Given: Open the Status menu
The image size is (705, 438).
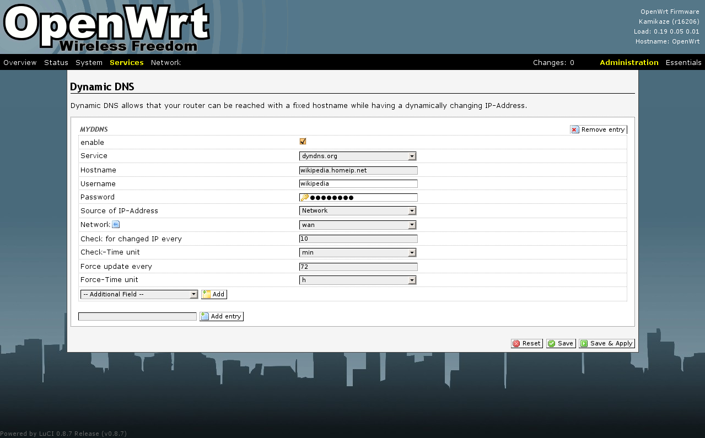Looking at the screenshot, I should tap(56, 62).
